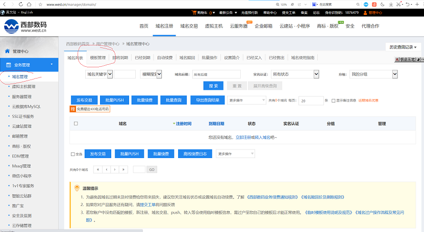Viewport: 424px width, 232px height.
Task: Go to first page with « button
Action: (98, 170)
